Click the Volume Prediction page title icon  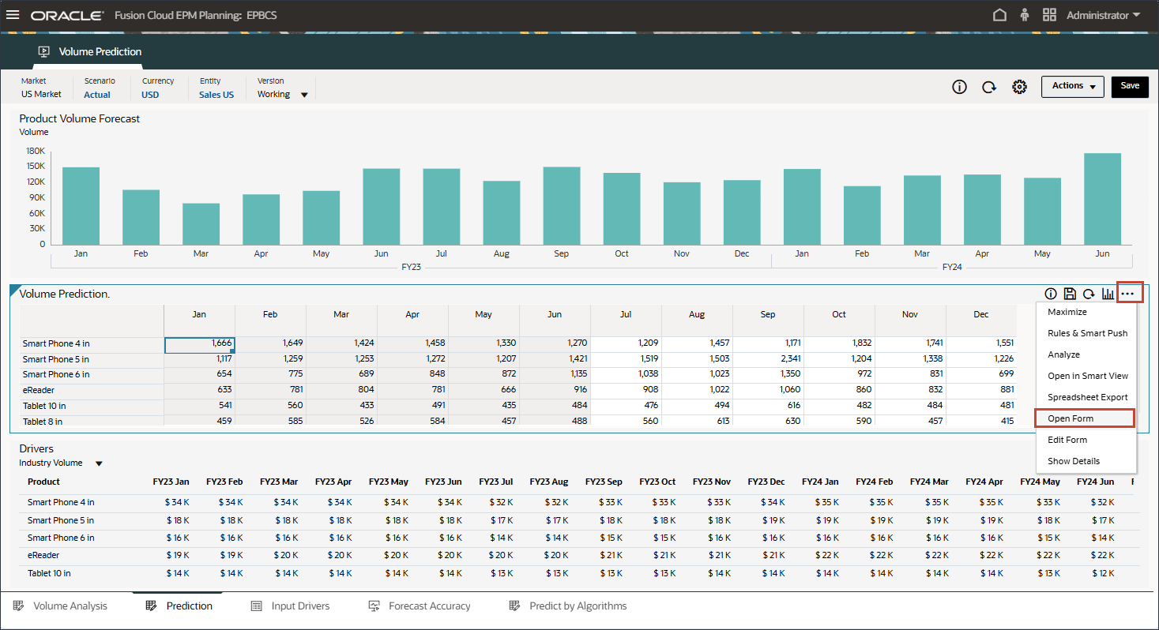tap(44, 52)
